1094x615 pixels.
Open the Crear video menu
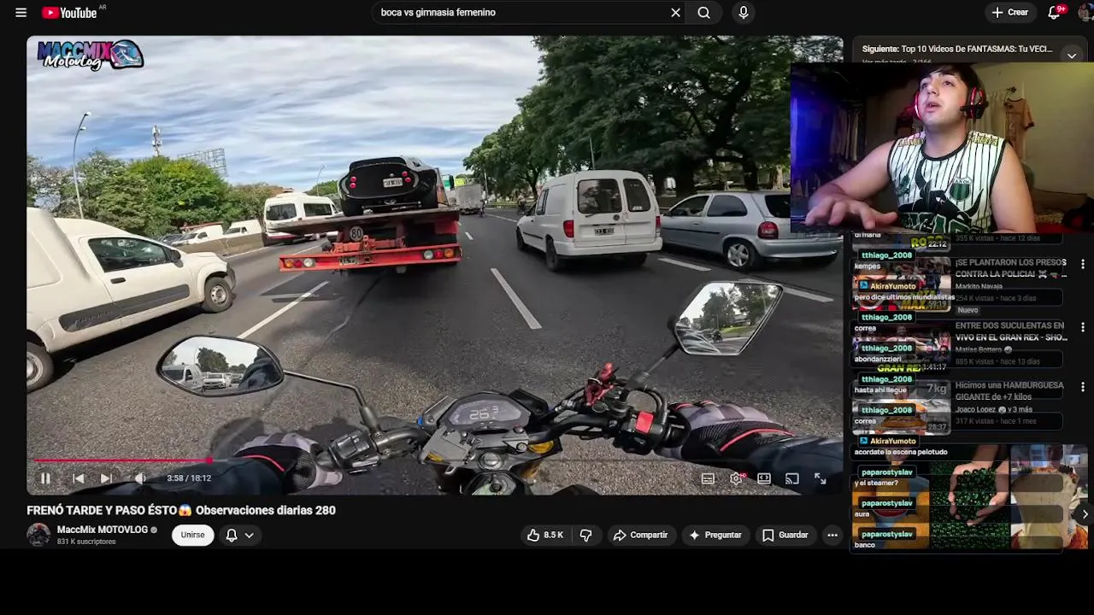tap(1009, 13)
